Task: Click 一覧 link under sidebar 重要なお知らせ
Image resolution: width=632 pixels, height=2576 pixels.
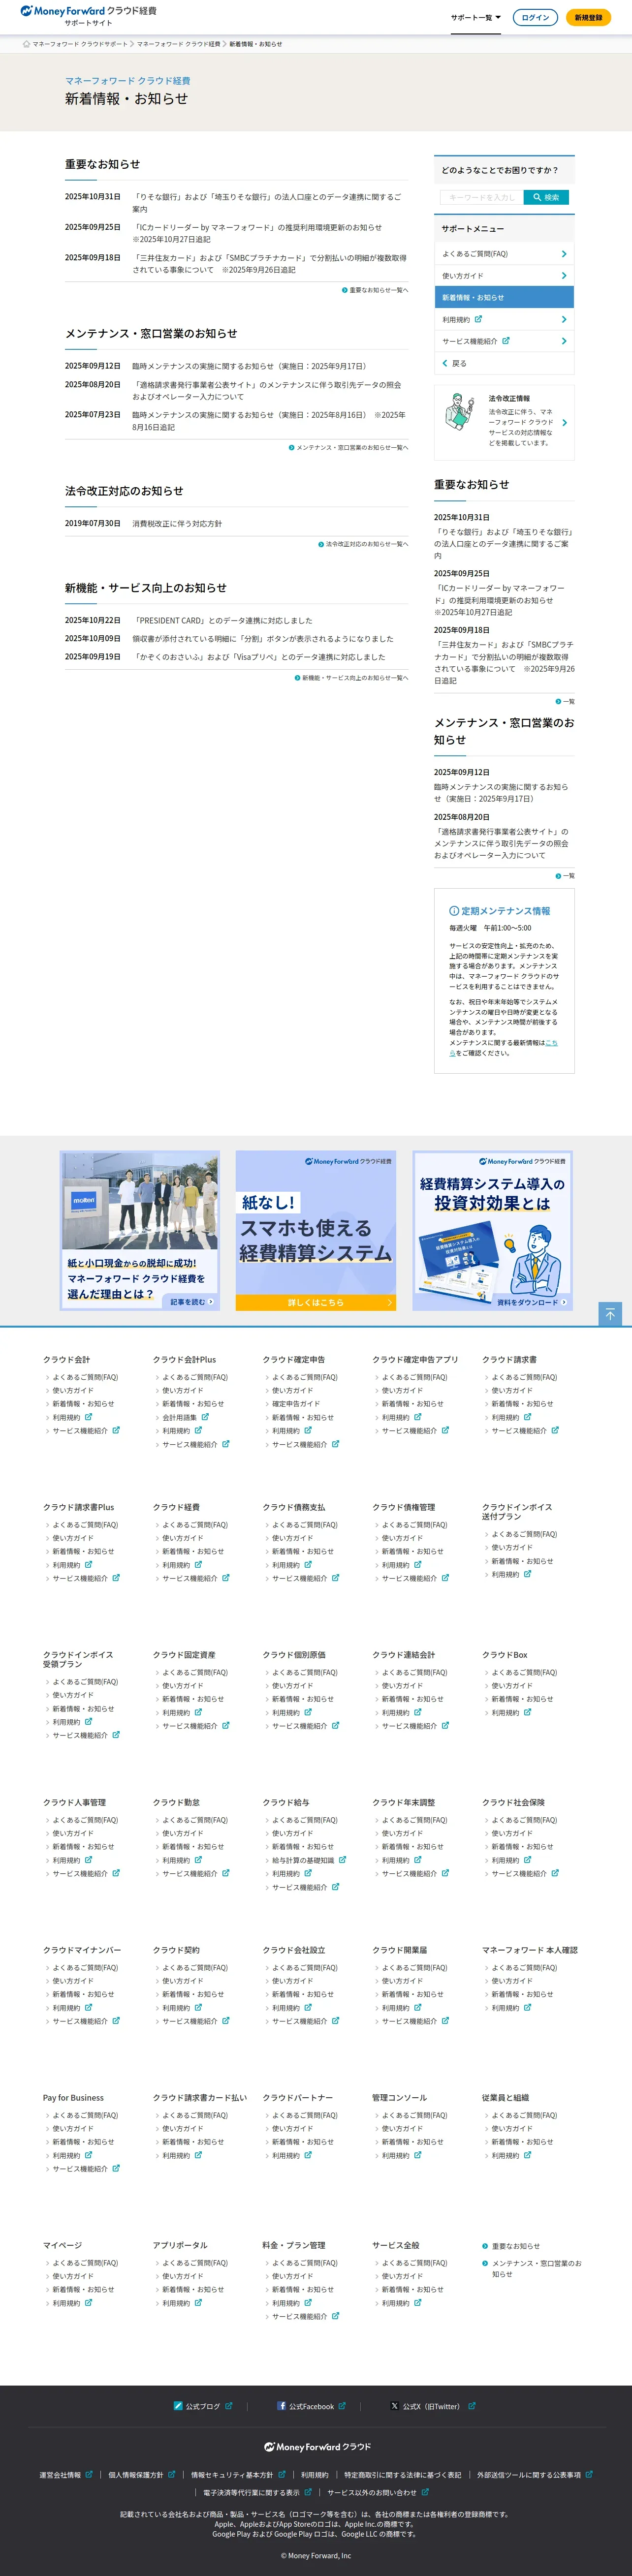Action: 565,702
